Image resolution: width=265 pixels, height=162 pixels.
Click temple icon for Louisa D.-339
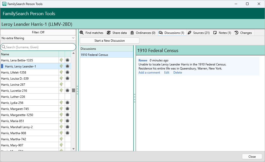tap(67, 78)
